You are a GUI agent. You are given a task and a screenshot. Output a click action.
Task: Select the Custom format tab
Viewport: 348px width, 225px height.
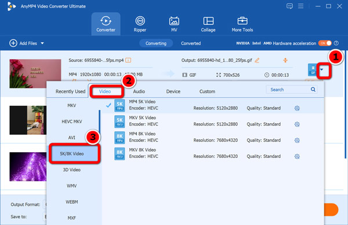(207, 91)
